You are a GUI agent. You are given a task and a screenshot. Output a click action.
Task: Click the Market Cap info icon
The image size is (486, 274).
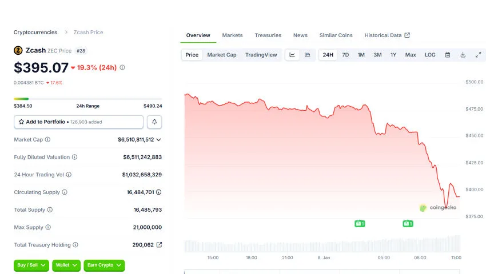(x=47, y=139)
